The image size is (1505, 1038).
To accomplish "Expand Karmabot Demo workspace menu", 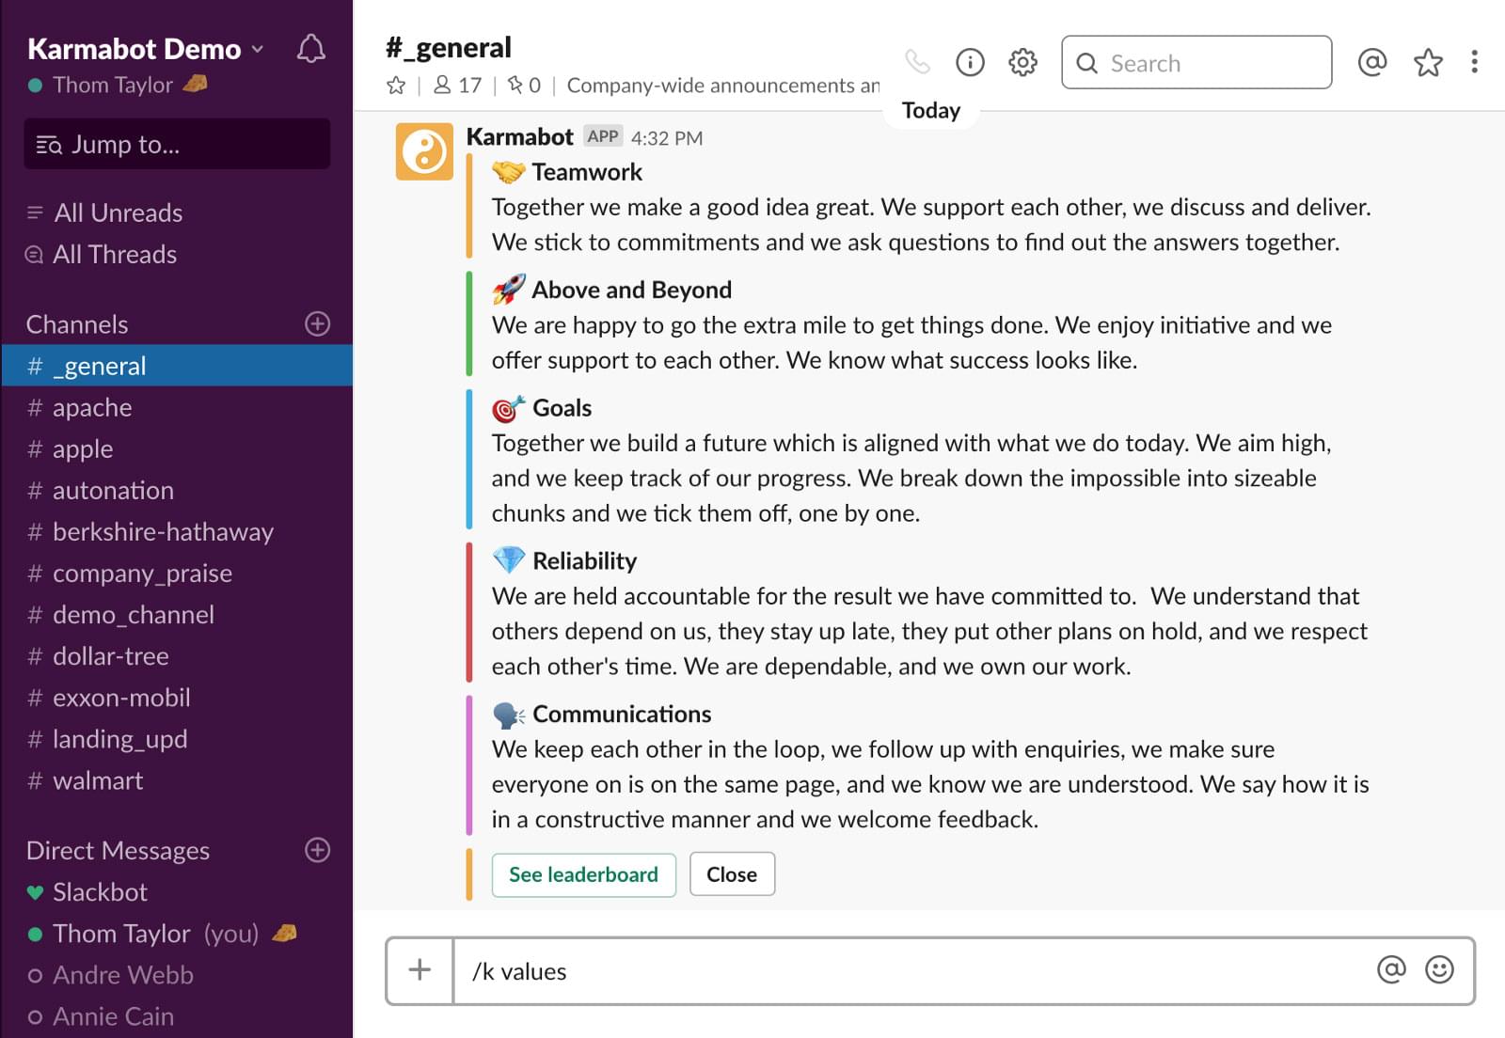I will pos(146,49).
